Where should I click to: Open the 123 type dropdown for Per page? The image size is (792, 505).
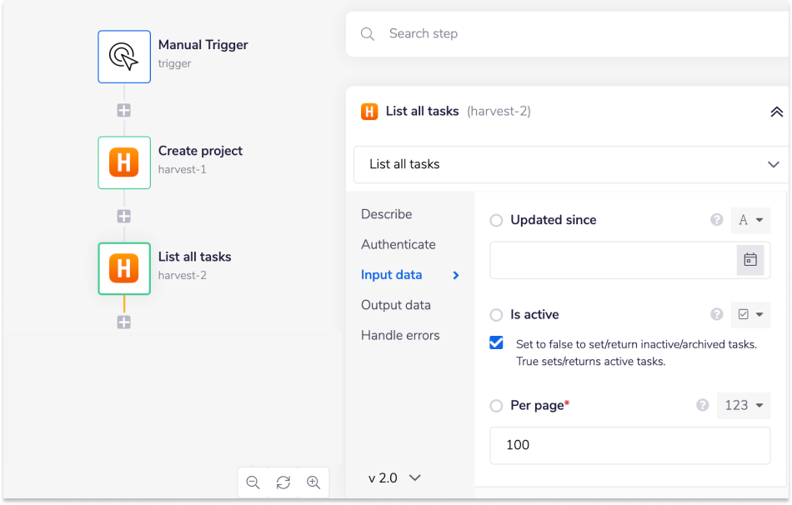point(744,406)
